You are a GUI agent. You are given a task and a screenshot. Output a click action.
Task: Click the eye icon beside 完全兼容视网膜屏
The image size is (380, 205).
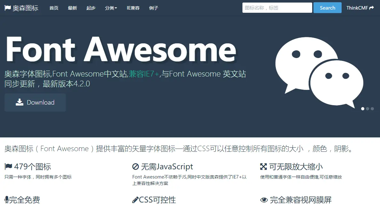[264, 200]
